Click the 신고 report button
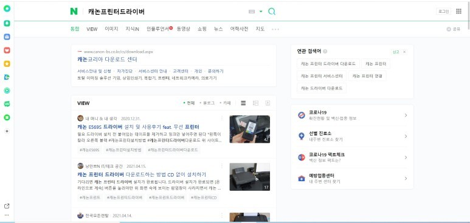 pos(396,52)
